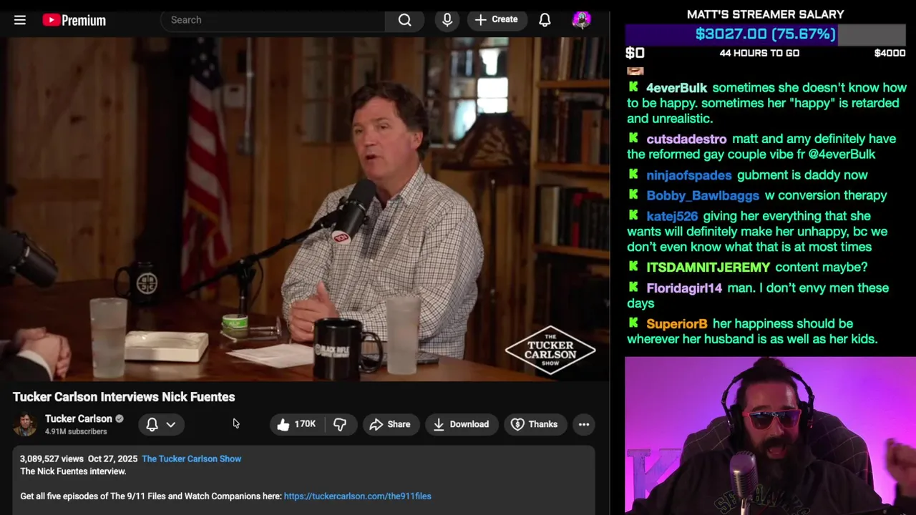Click Kick badge next to 4everBulk

click(x=633, y=87)
